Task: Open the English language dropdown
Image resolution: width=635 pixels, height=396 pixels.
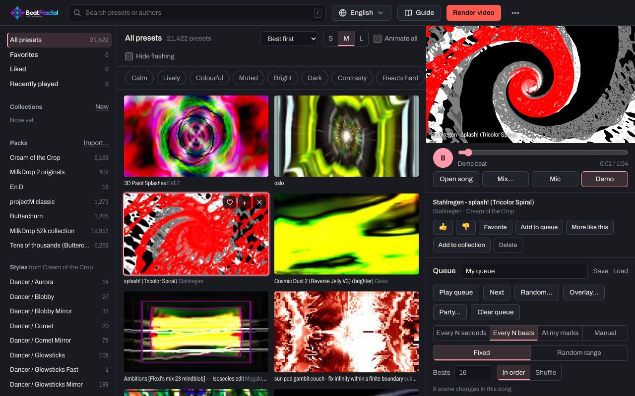Action: click(362, 13)
